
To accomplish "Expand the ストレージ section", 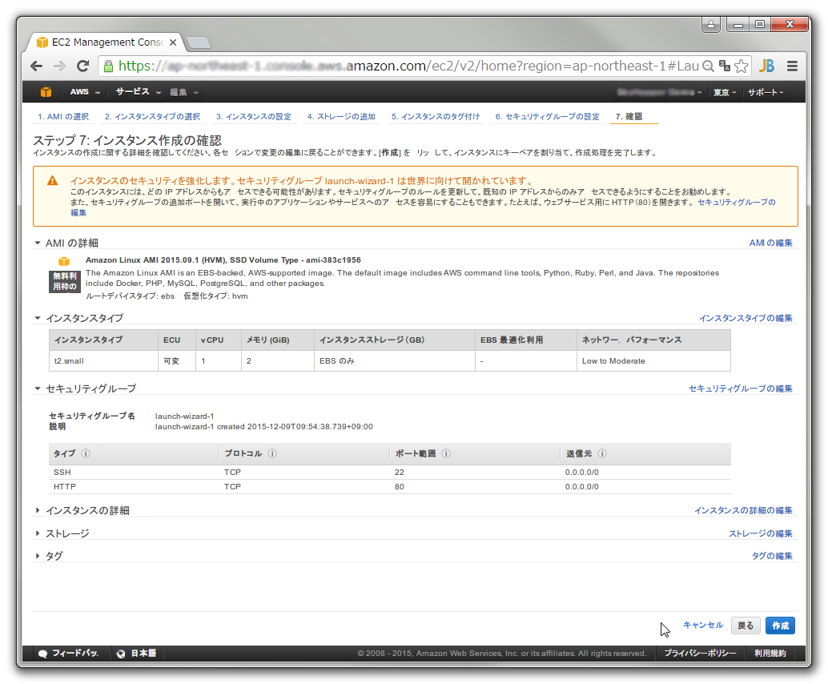I will 38,533.
